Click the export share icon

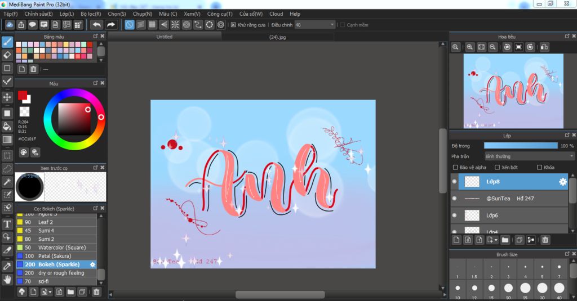tap(21, 25)
